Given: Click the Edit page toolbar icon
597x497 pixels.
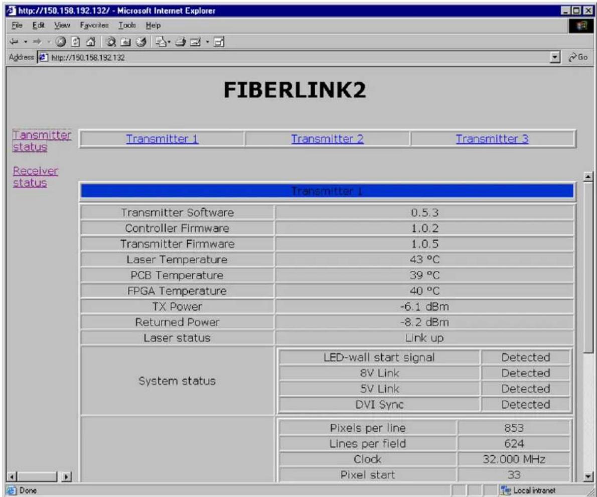Looking at the screenshot, I should (x=196, y=42).
